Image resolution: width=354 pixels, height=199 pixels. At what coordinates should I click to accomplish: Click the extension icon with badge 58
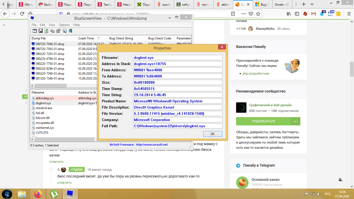330,13
